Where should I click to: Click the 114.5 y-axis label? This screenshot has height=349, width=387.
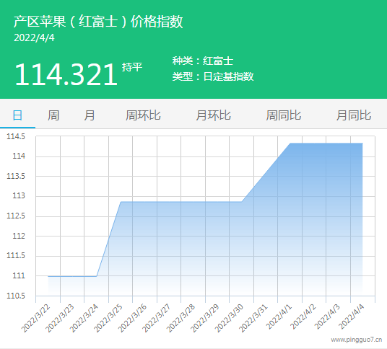(16, 136)
